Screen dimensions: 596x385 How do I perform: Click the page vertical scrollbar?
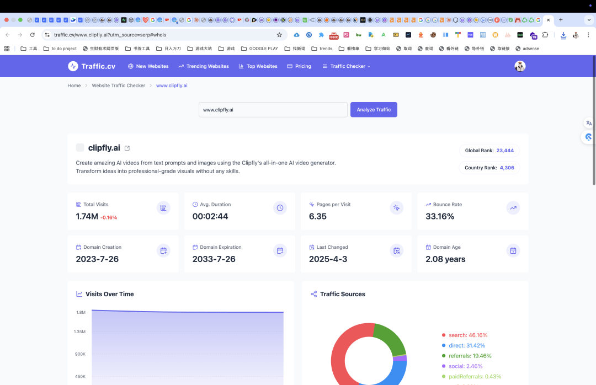click(594, 121)
